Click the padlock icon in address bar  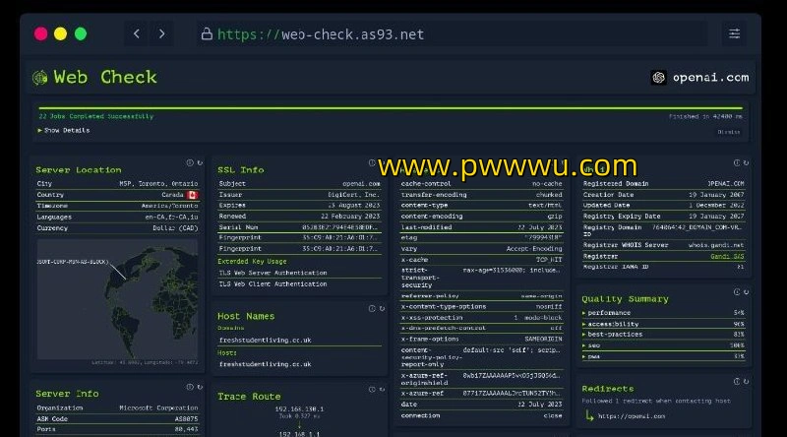pyautogui.click(x=207, y=33)
